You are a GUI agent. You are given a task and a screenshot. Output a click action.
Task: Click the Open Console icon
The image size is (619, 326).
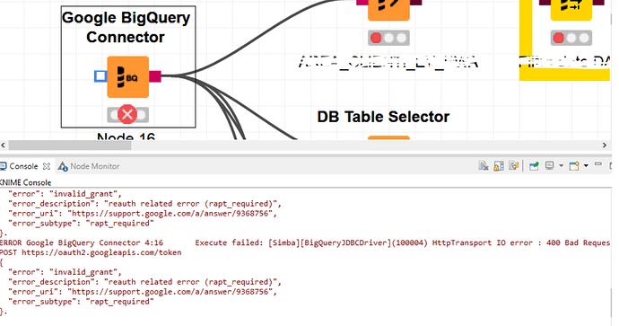click(x=574, y=166)
